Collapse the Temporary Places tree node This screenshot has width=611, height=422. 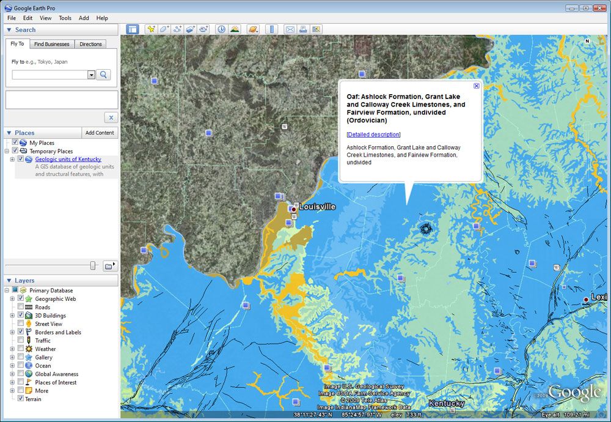(7, 151)
